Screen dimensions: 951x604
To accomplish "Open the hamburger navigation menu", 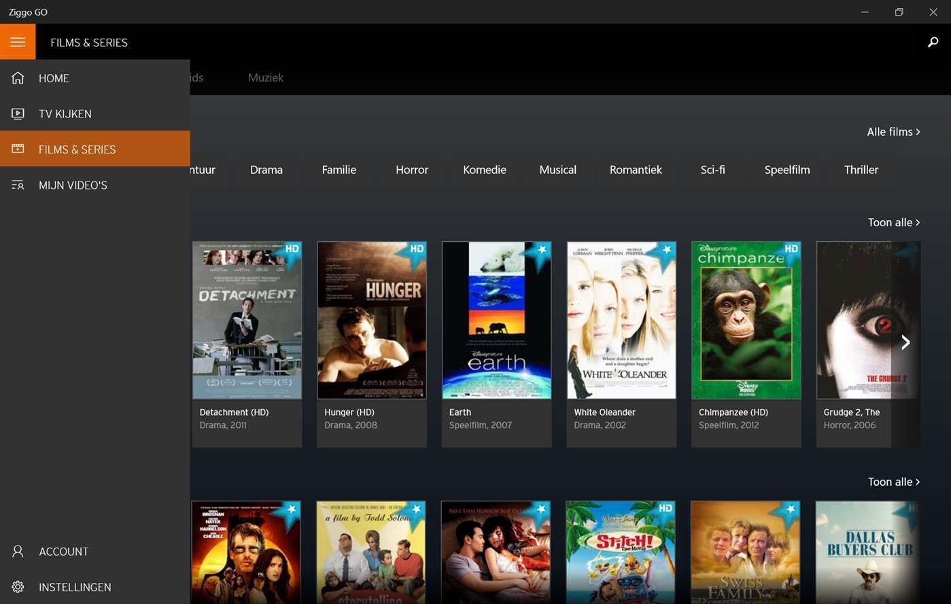I will 18,41.
